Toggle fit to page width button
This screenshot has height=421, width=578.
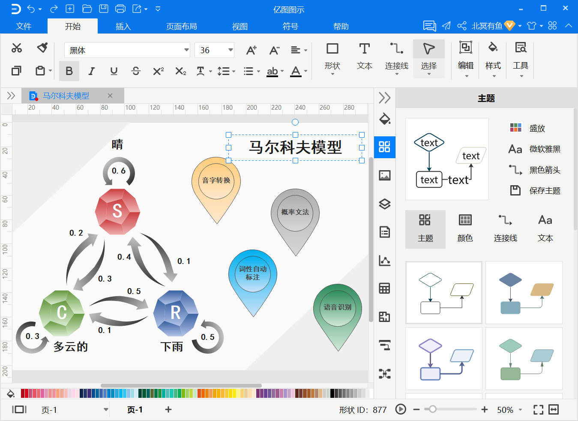(554, 410)
